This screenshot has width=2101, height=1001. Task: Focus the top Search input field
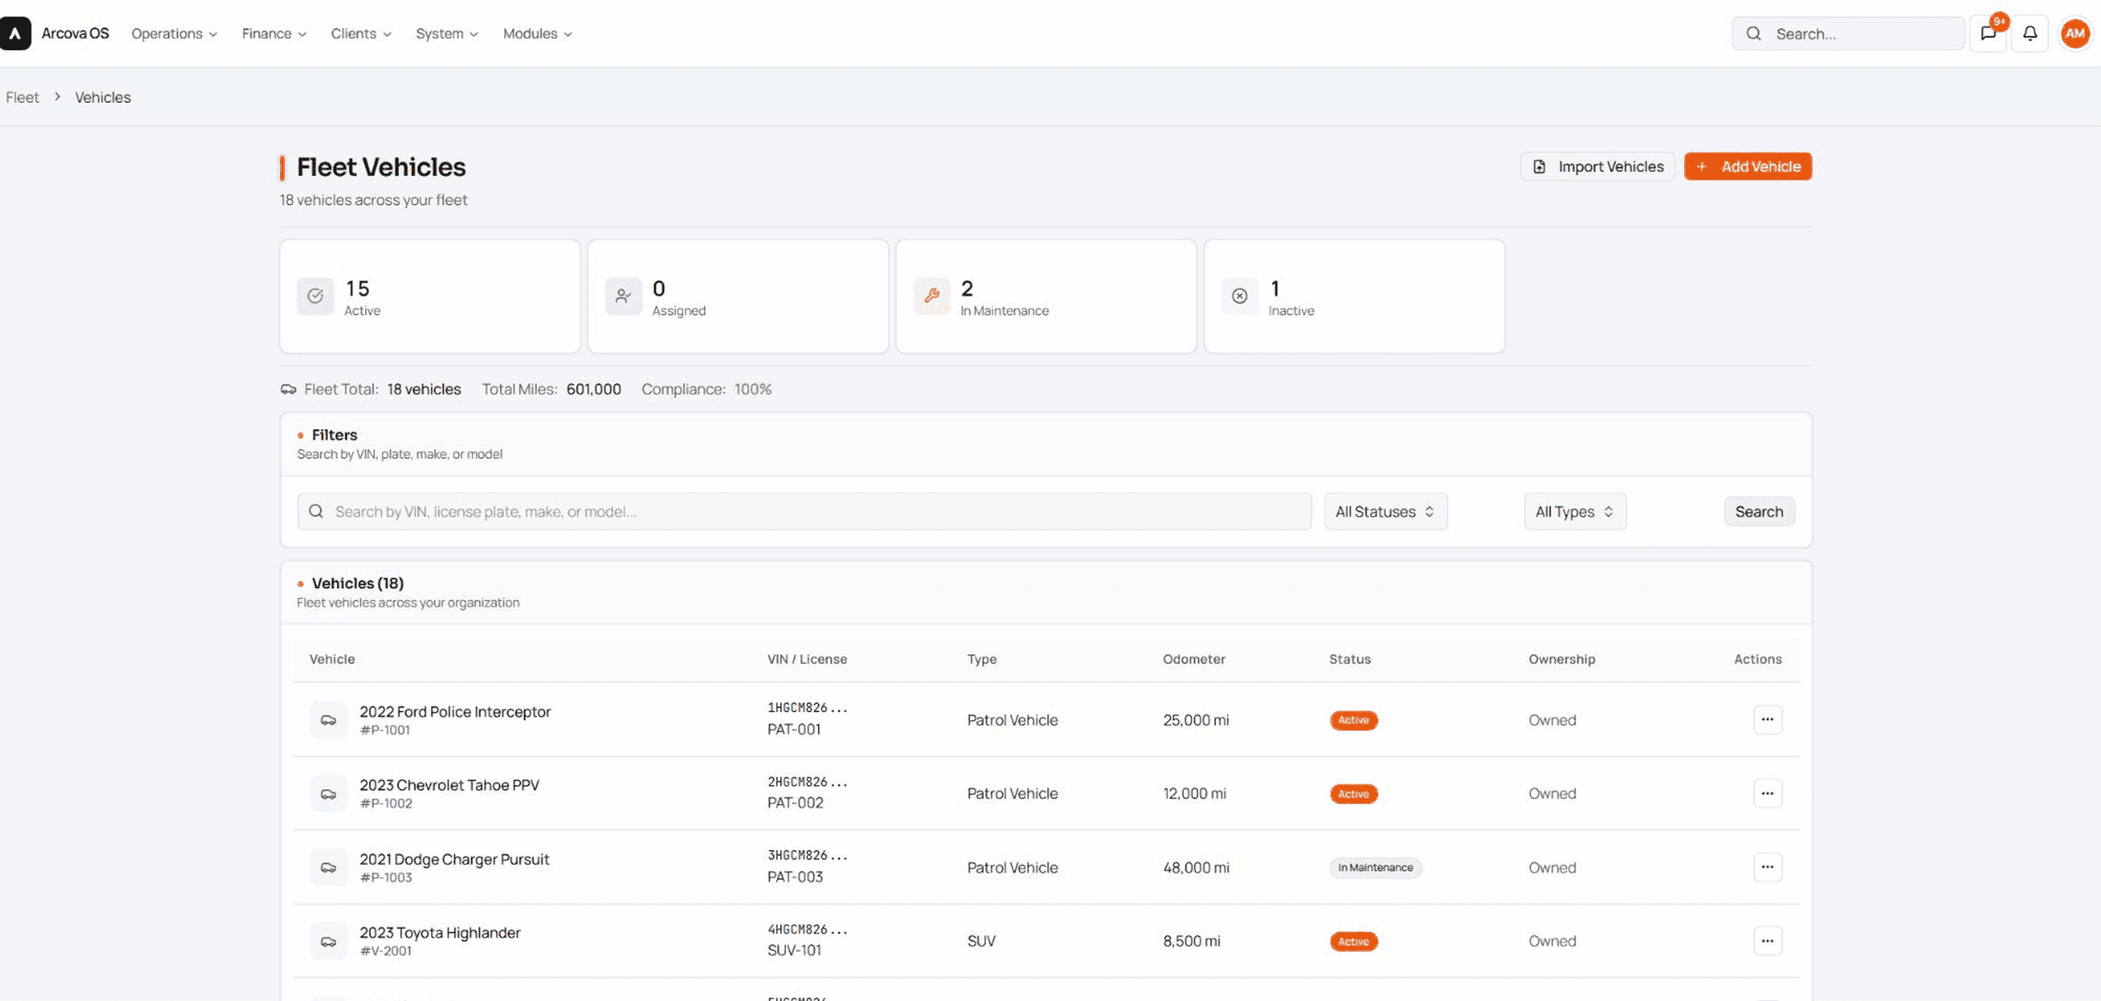click(x=1848, y=34)
